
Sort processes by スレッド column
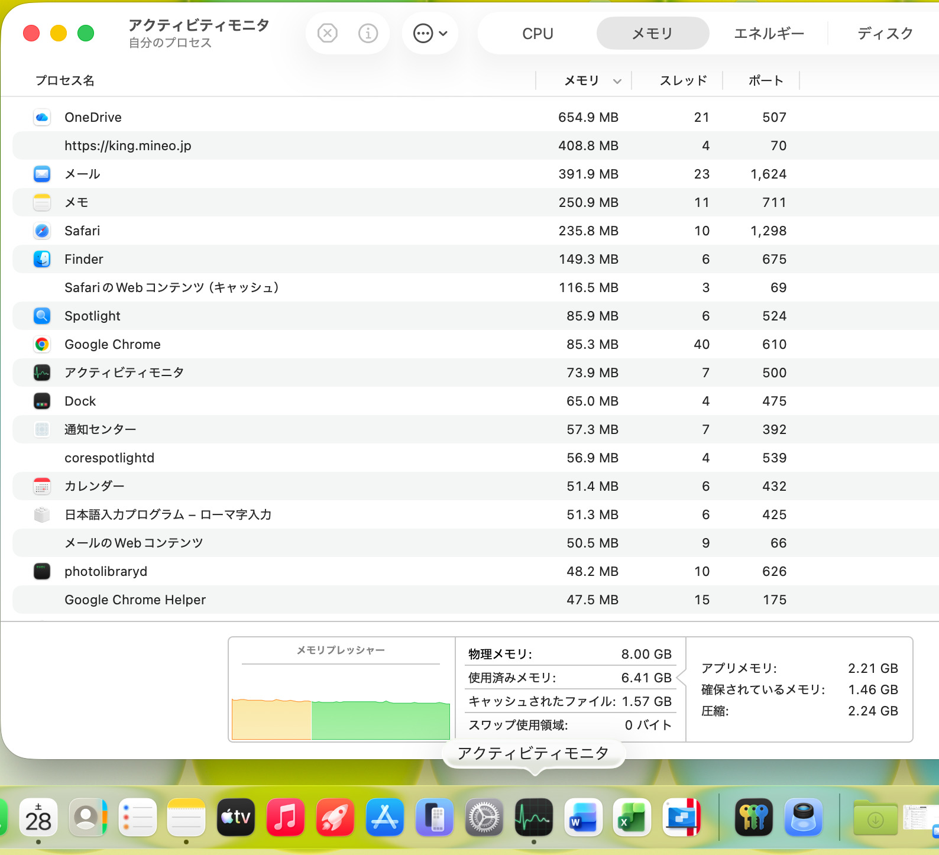coord(683,80)
